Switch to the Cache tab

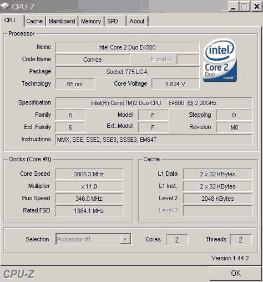35,21
